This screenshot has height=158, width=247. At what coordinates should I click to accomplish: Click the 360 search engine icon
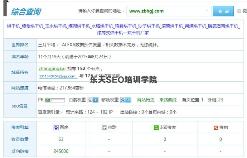point(156,128)
